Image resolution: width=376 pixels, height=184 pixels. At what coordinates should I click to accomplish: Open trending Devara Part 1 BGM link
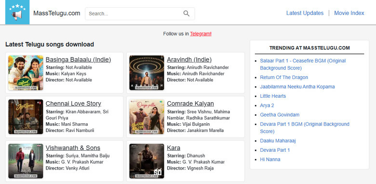[x=305, y=128]
